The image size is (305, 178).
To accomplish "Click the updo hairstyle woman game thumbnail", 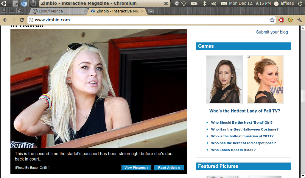I will click(265, 80).
